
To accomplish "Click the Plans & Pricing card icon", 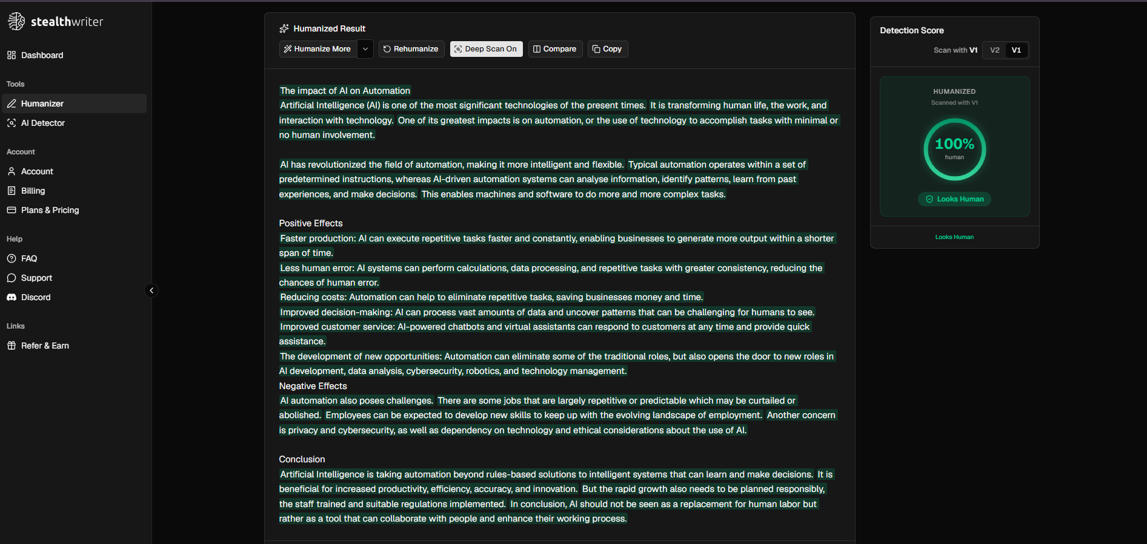I will coord(12,210).
